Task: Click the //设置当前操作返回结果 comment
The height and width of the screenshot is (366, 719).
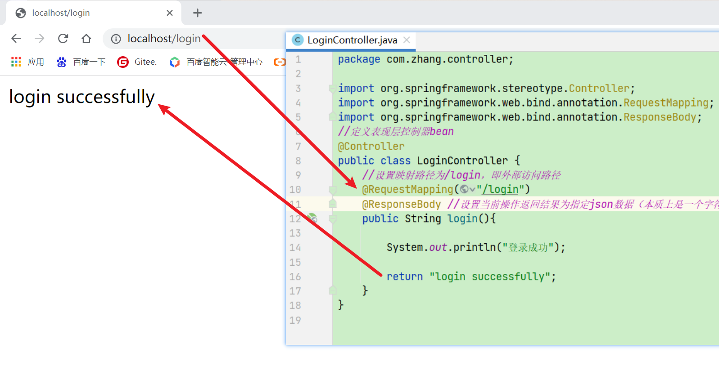Action: [x=583, y=204]
